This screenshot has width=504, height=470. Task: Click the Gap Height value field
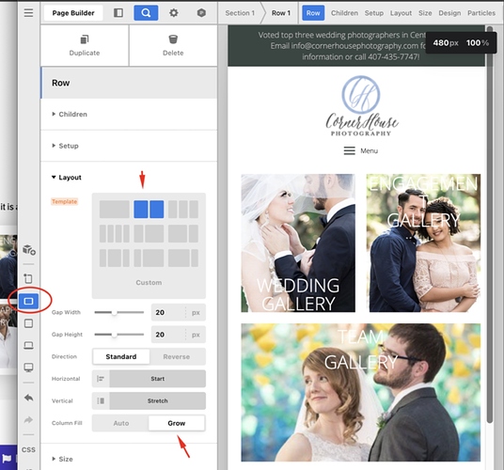click(168, 335)
